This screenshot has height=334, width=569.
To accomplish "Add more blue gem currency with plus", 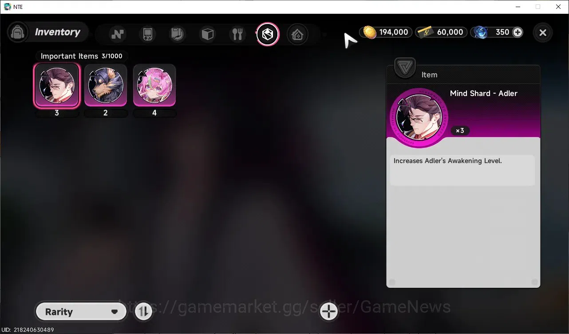I will click(x=518, y=32).
